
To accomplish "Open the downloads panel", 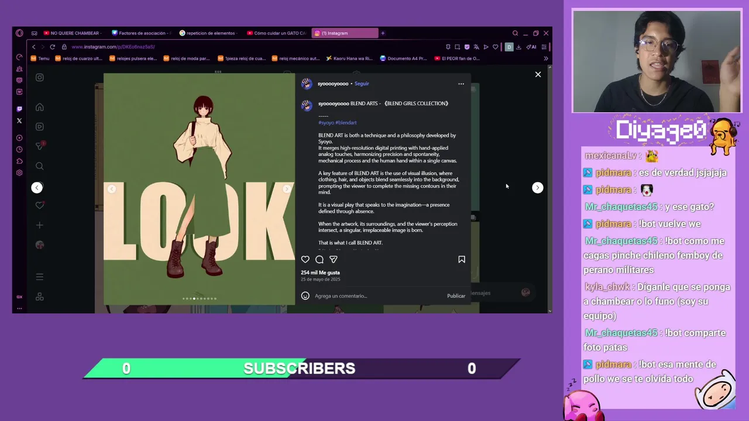I will click(x=518, y=47).
